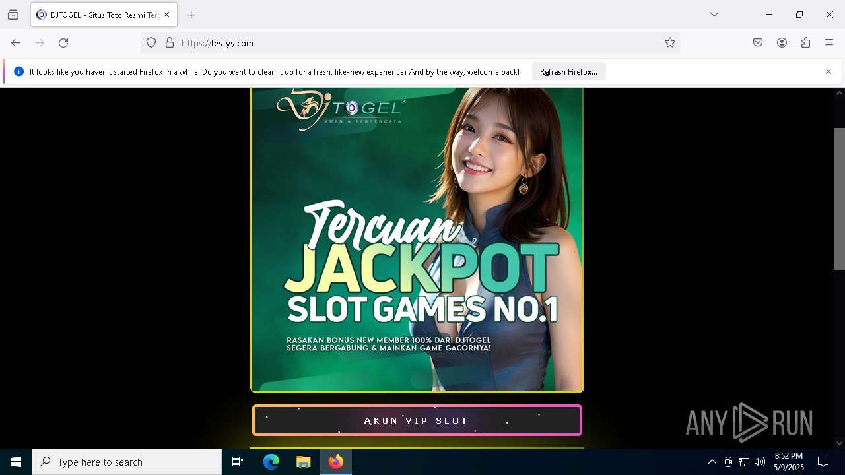Reload the current page
Screen dimensions: 845x475
point(63,43)
